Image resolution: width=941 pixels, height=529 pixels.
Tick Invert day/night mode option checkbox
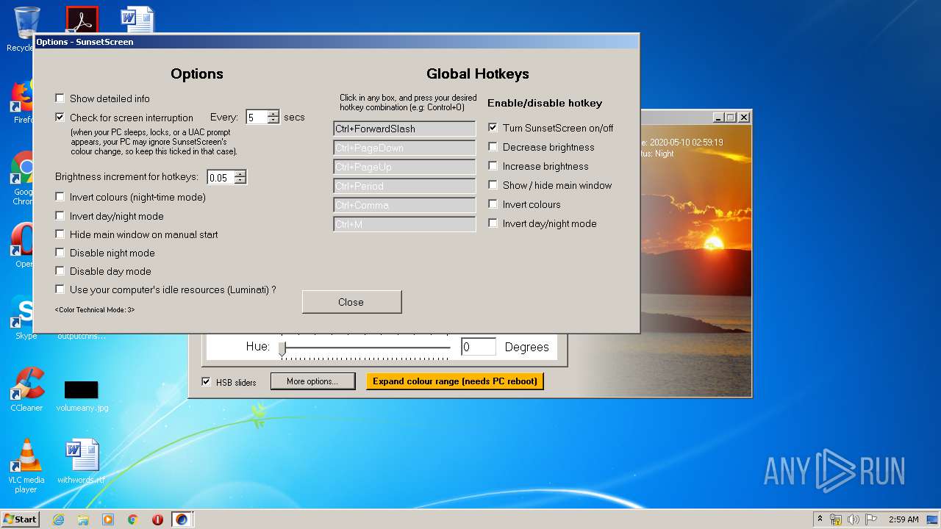[60, 216]
